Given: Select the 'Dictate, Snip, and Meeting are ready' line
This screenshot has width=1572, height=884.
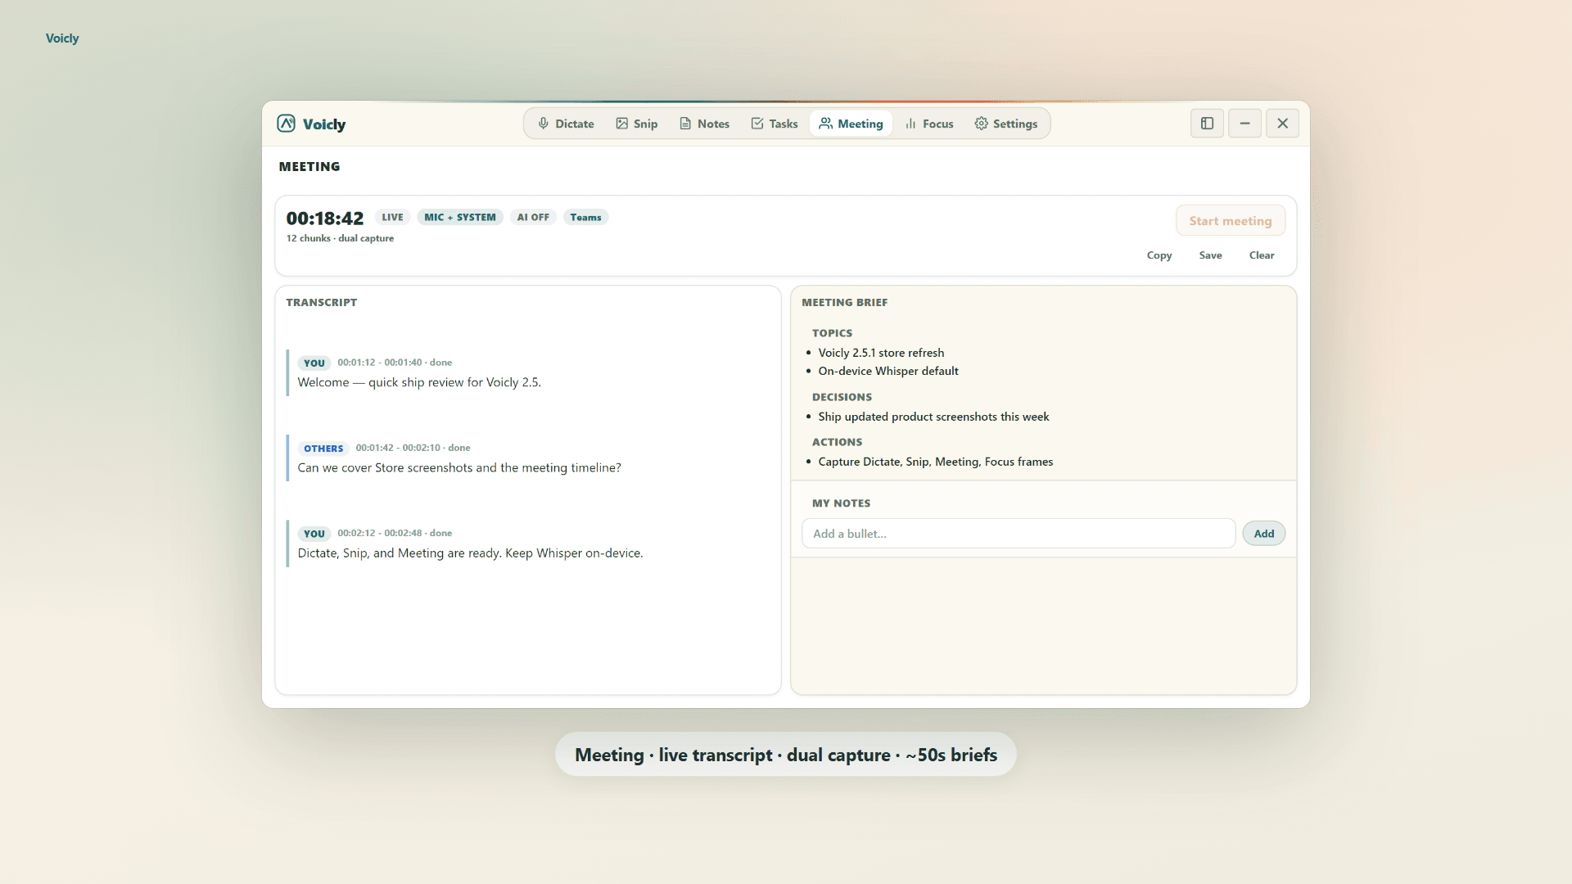Looking at the screenshot, I should click(x=470, y=553).
